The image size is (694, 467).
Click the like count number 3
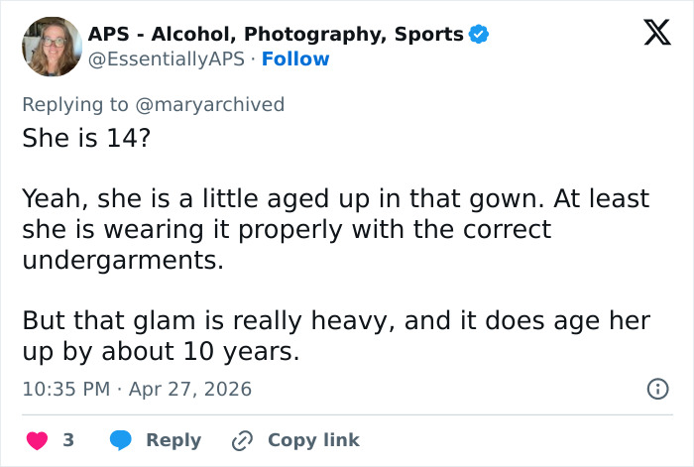coord(68,440)
